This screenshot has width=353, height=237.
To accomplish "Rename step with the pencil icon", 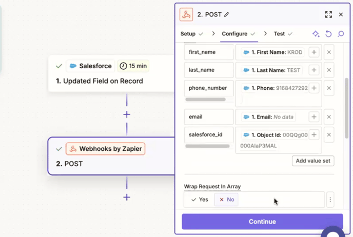I will click(226, 15).
